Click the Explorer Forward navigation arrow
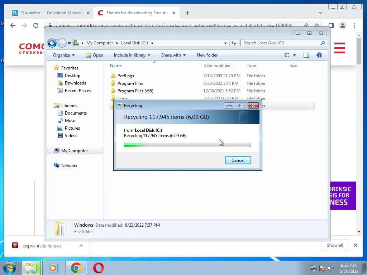Screen dimensions: 367x275 click(62, 43)
